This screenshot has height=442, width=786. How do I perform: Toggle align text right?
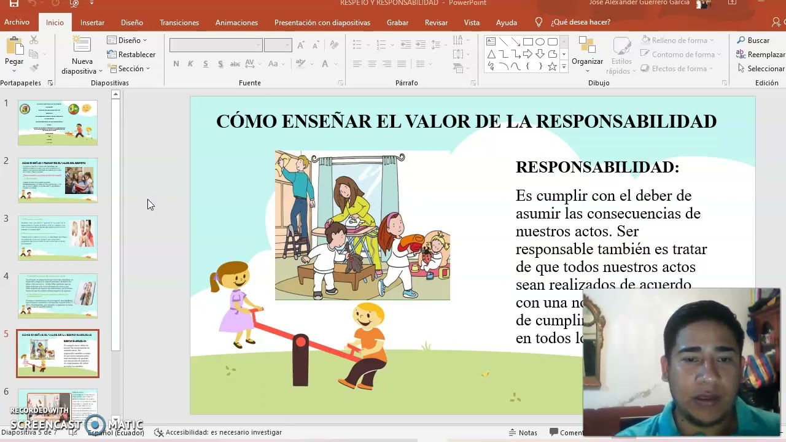click(x=387, y=64)
